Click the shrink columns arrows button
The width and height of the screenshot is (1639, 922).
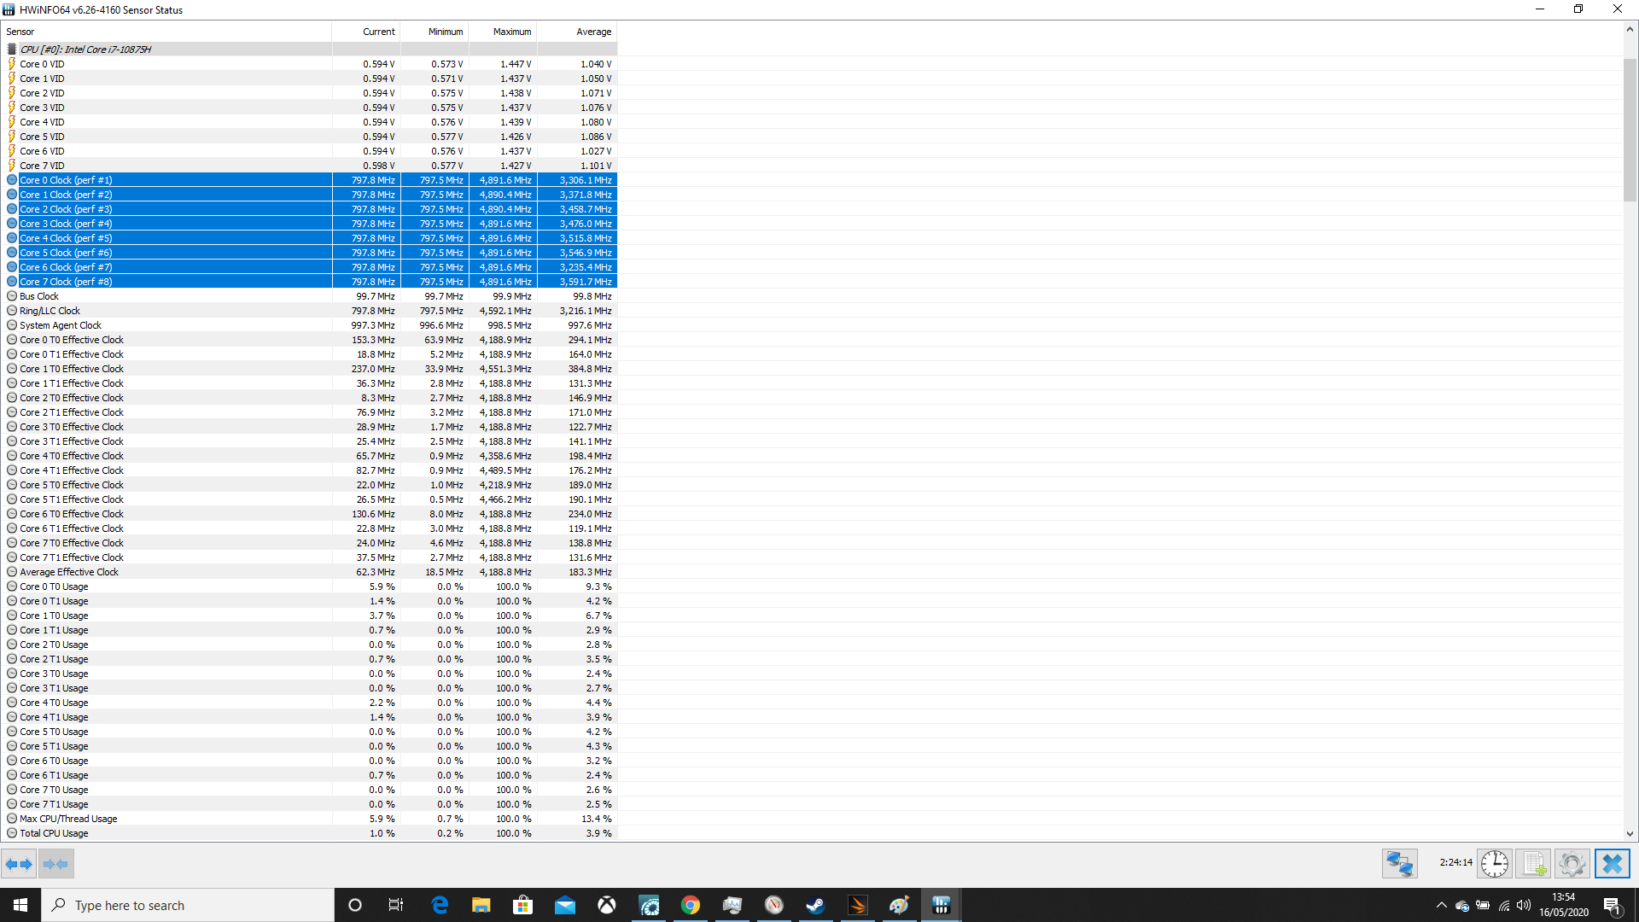pos(56,864)
